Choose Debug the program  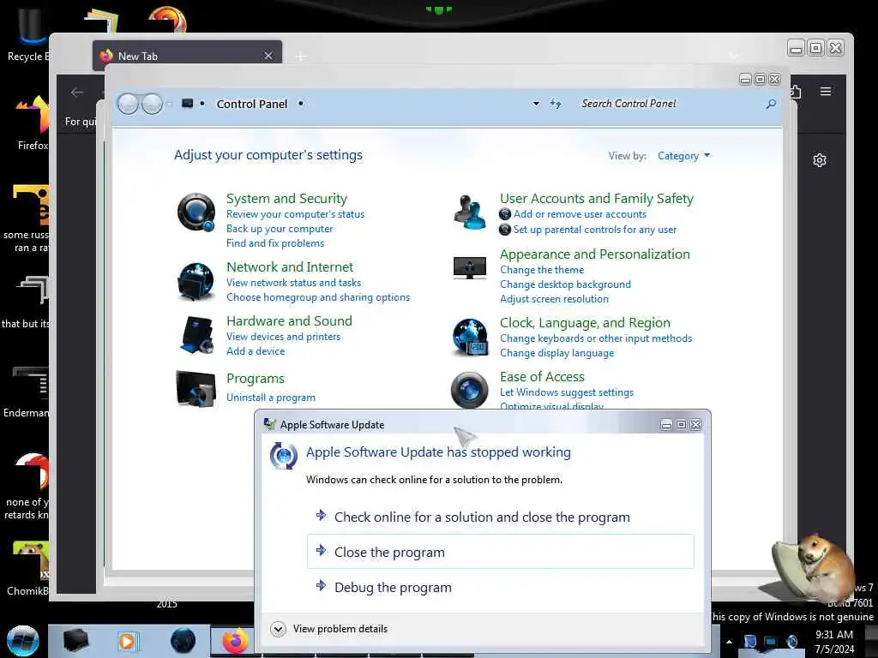click(501, 587)
